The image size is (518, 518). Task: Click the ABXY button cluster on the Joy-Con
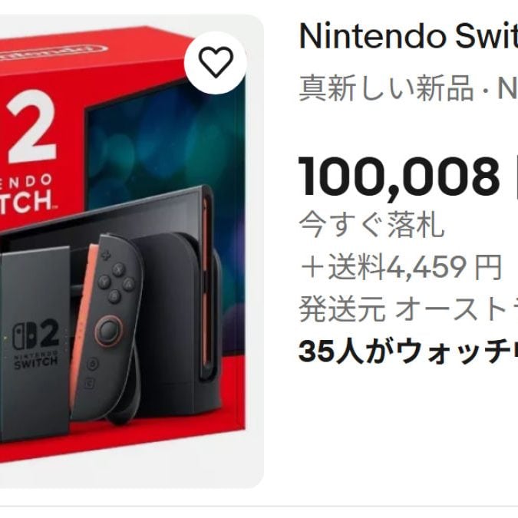tap(117, 282)
